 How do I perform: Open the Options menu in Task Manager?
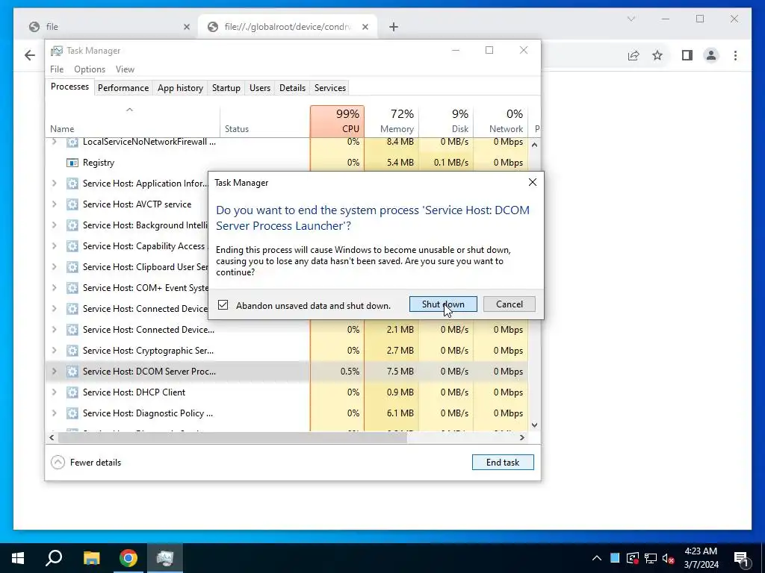click(x=90, y=69)
